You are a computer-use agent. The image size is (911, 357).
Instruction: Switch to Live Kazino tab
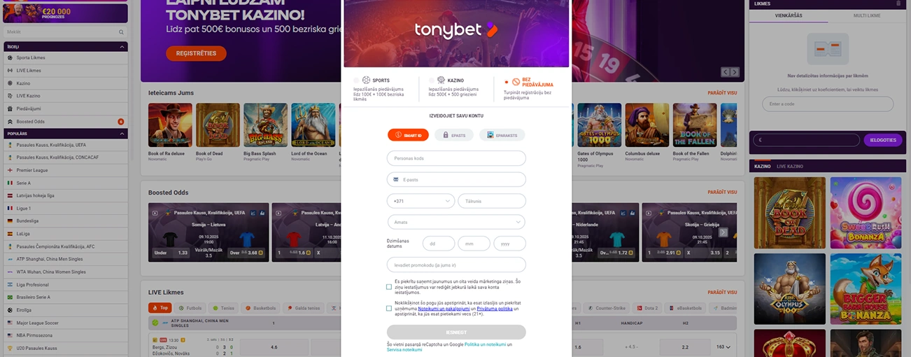point(790,167)
